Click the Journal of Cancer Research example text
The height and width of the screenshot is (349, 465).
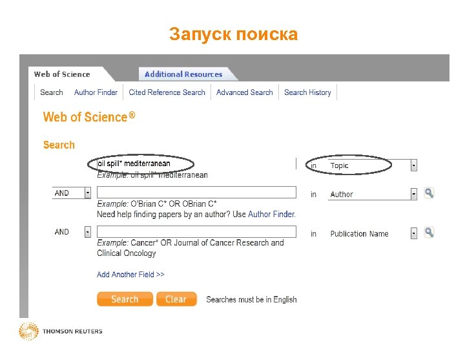click(191, 248)
